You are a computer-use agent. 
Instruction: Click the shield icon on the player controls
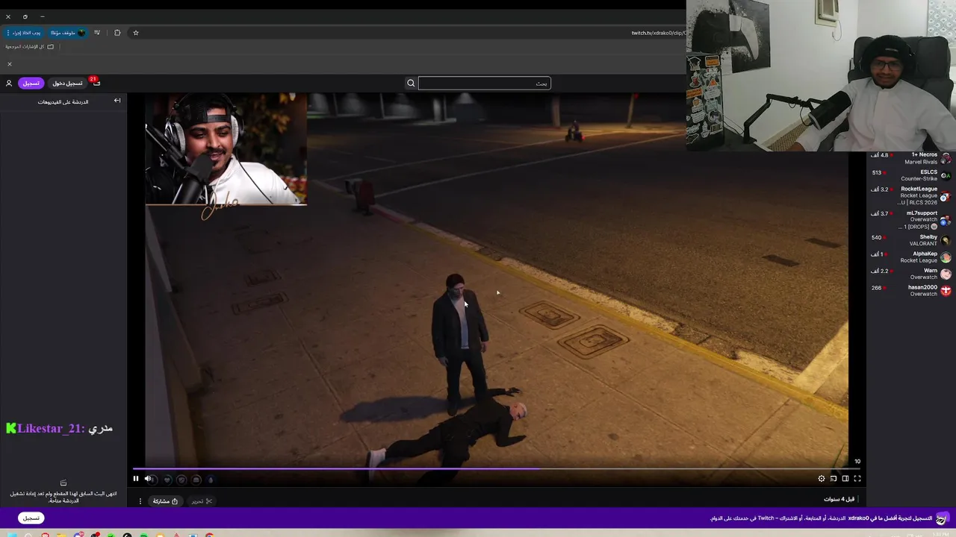(x=181, y=480)
